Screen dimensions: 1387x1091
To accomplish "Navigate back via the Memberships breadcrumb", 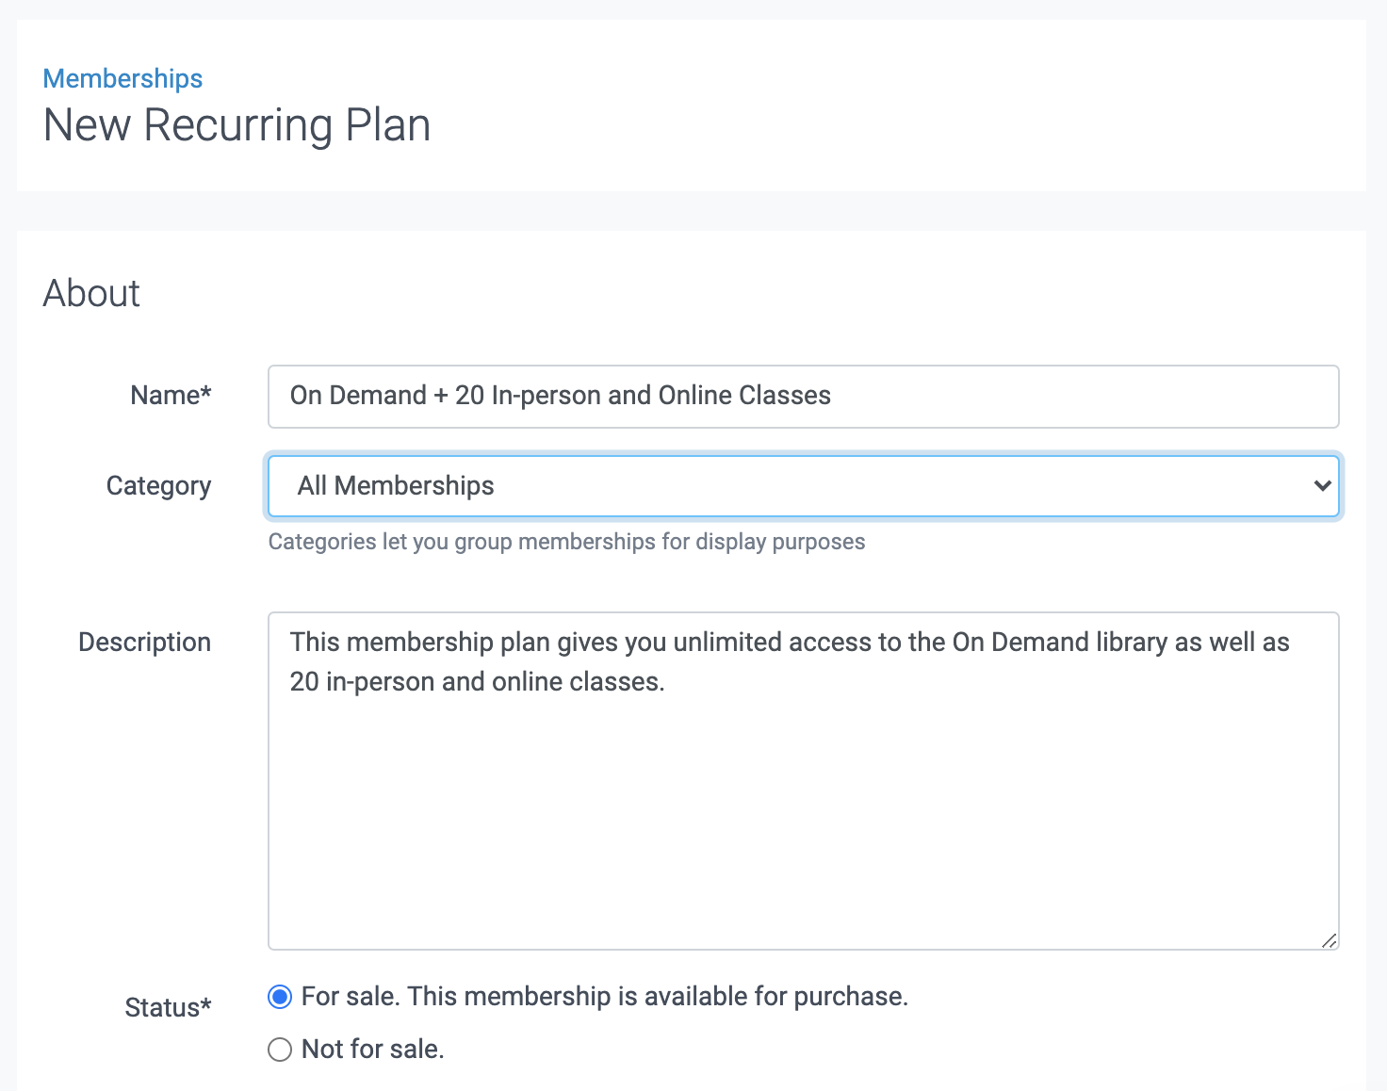I will click(x=122, y=78).
